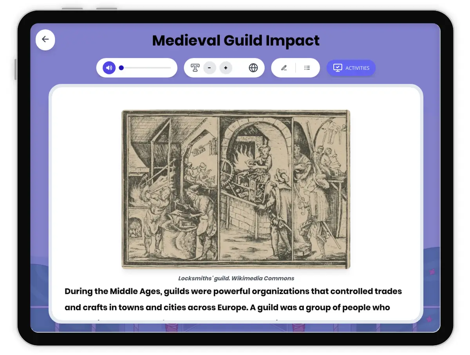Click the locksmiths' guild engraving image
Image resolution: width=470 pixels, height=355 pixels.
tap(236, 189)
